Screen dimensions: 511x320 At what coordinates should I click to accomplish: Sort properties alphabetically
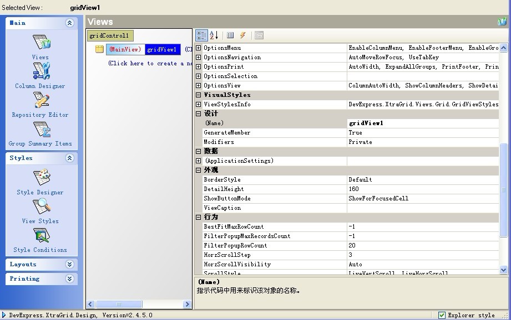(x=214, y=35)
